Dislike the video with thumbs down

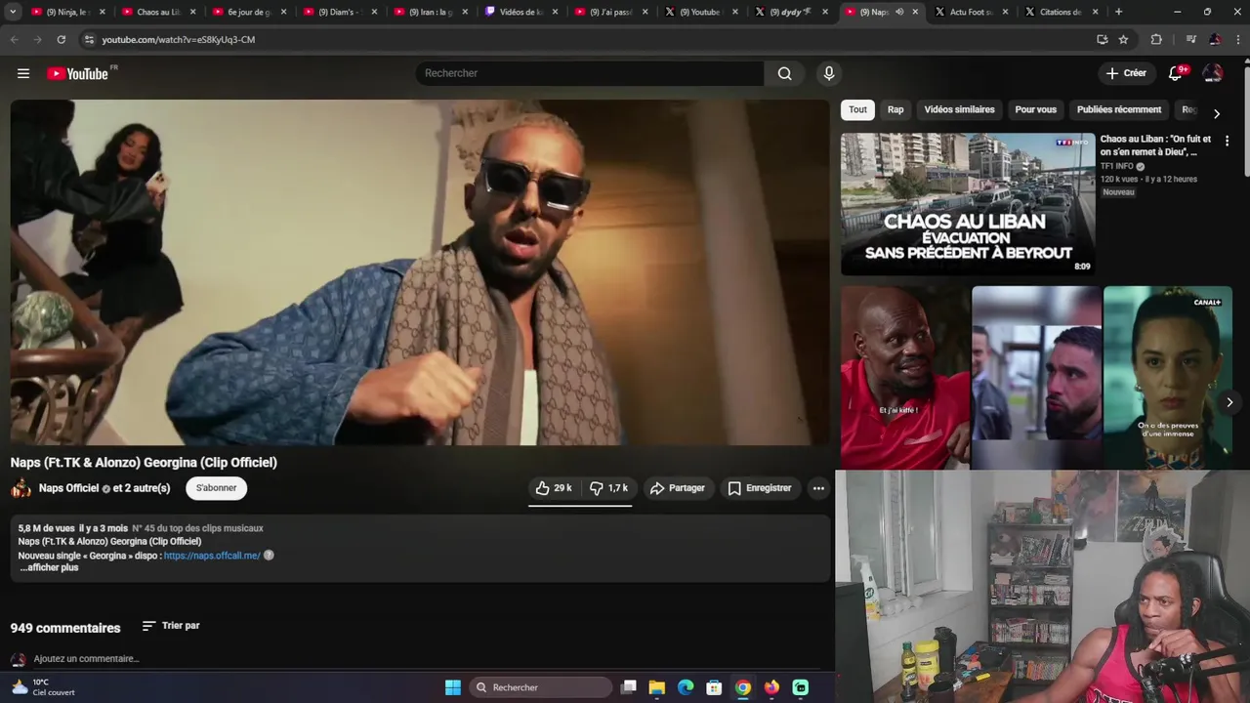coord(607,488)
